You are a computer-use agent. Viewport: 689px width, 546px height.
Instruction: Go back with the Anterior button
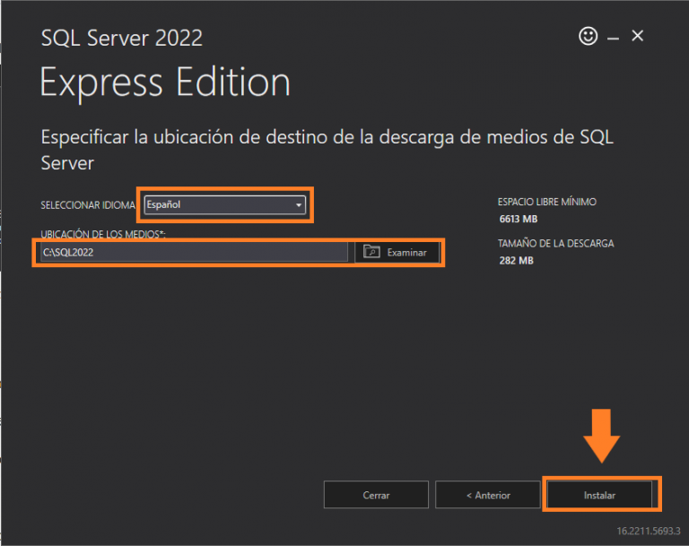click(x=488, y=495)
